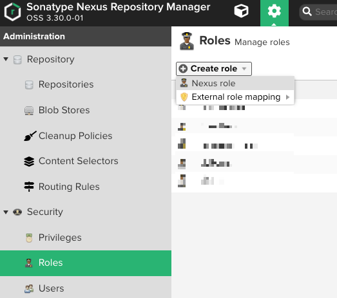Viewport: 337px width, 298px height.
Task: Click the Security cap icon
Action: click(x=17, y=212)
